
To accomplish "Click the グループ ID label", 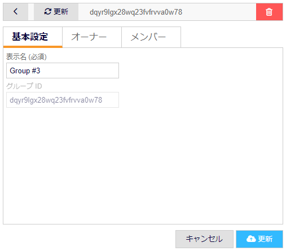I will (x=24, y=86).
